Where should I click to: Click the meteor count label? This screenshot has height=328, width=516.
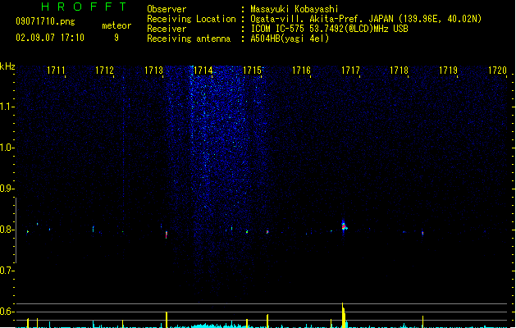(x=116, y=25)
